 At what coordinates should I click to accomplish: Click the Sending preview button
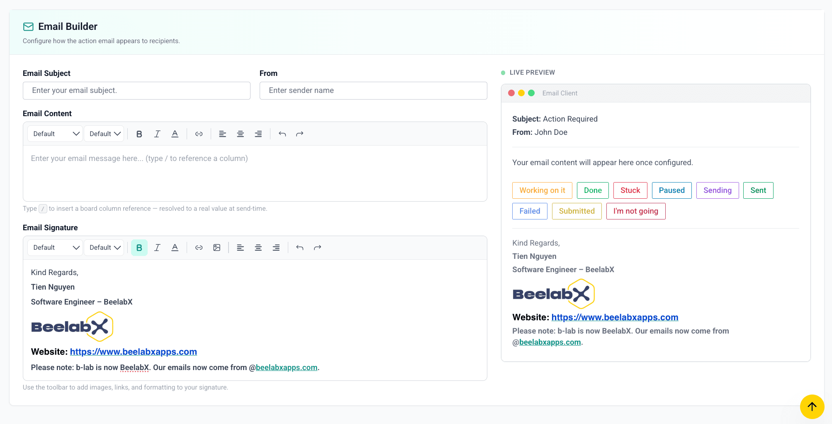coord(717,190)
